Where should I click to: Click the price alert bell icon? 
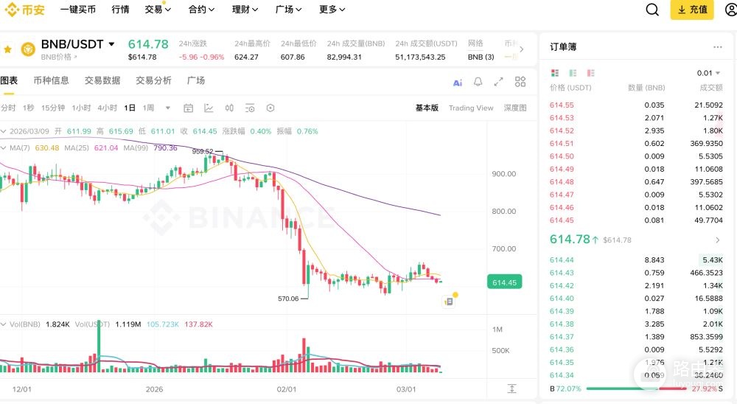pos(478,82)
